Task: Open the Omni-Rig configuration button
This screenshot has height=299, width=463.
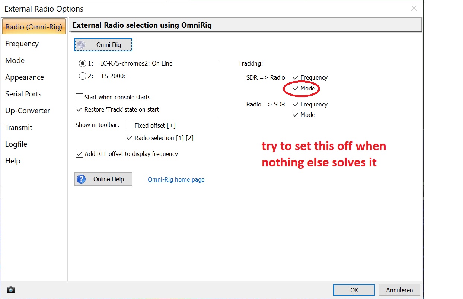Action: 103,45
